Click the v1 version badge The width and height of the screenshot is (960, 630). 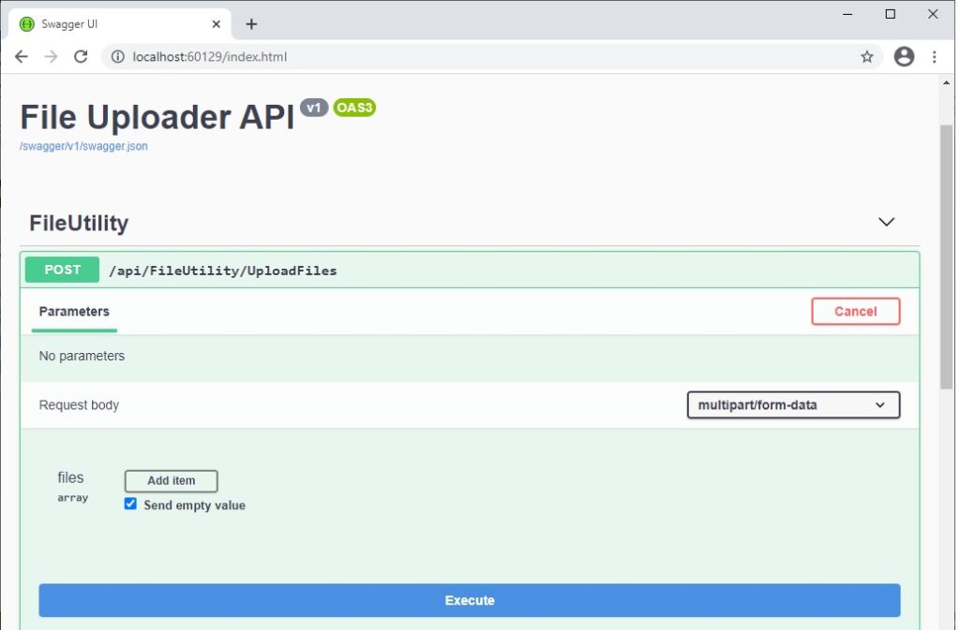(x=314, y=108)
